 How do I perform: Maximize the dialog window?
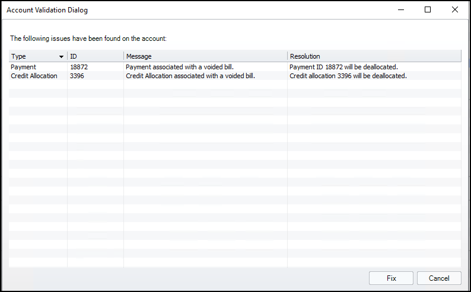[428, 10]
